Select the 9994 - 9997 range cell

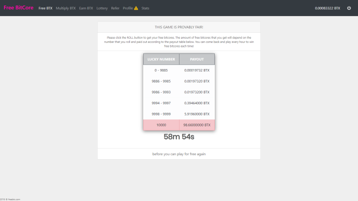[161, 103]
